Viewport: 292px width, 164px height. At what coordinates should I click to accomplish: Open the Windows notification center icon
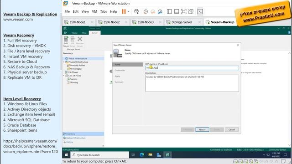tap(285, 155)
